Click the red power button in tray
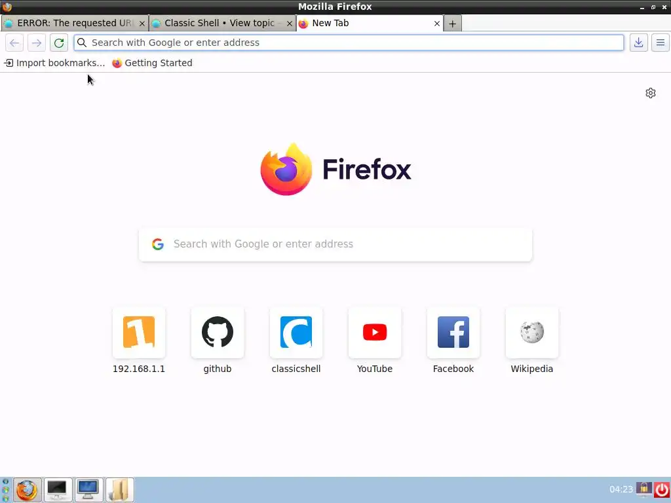 pyautogui.click(x=662, y=489)
